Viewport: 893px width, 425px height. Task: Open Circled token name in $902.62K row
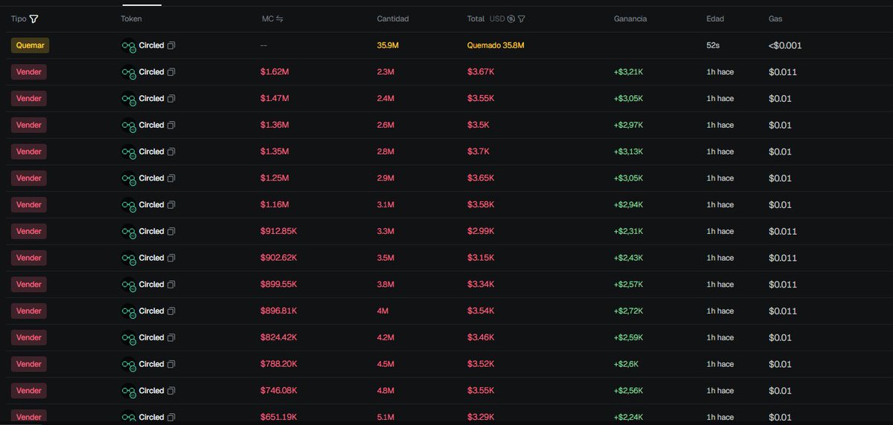point(151,258)
